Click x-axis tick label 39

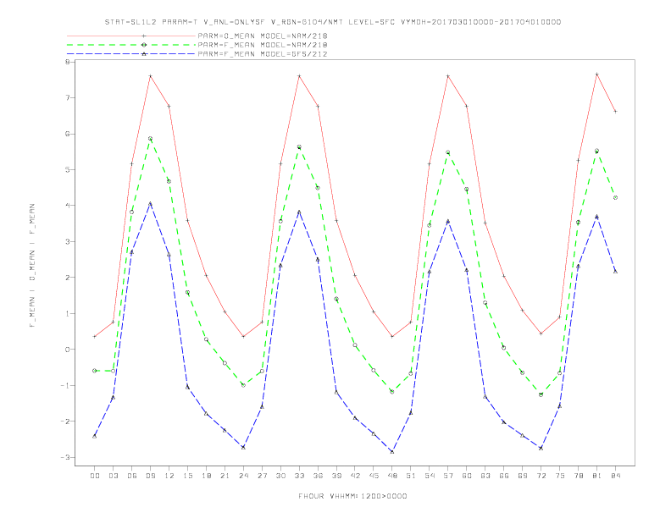coord(336,476)
